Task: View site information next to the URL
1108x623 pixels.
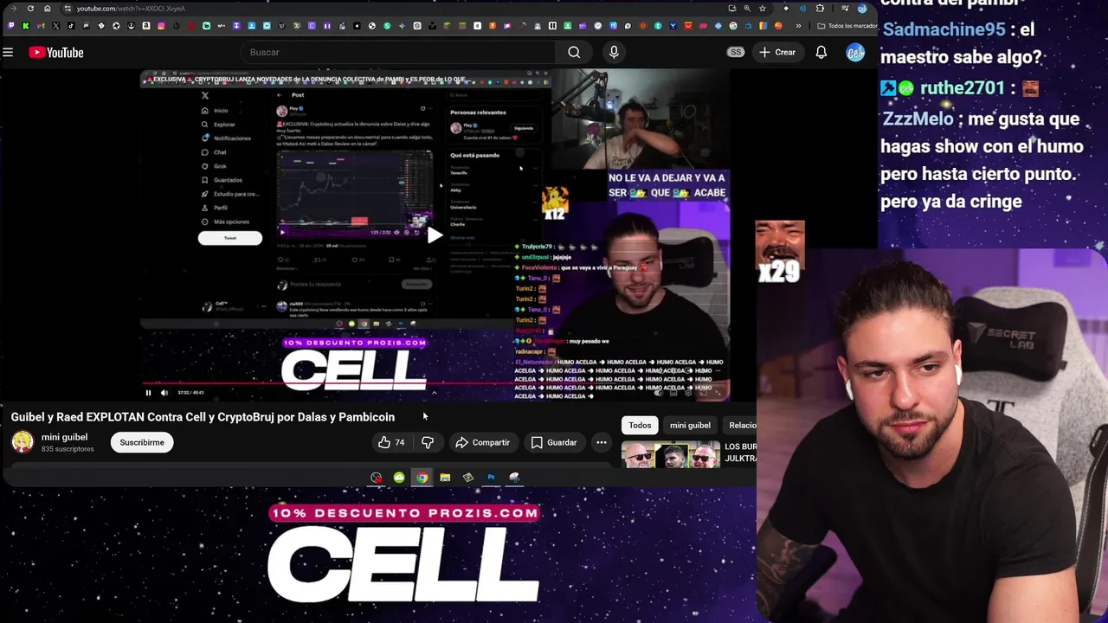Action: [67, 9]
